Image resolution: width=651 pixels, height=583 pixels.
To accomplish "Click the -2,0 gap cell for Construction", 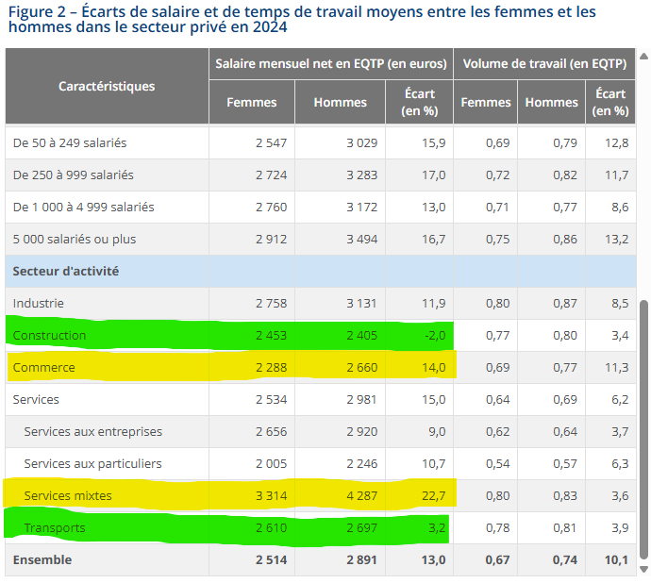I will (x=434, y=335).
